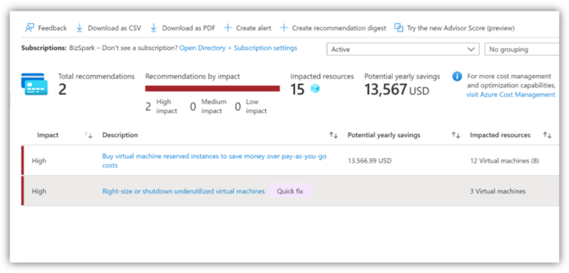Click the 3 Virtual machines cell
This screenshot has width=569, height=273.
pos(497,191)
